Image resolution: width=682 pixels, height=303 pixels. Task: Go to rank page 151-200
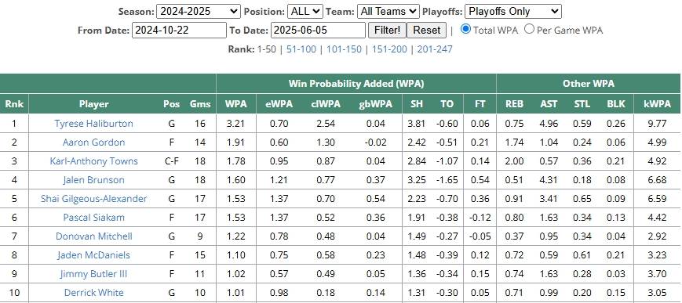389,49
